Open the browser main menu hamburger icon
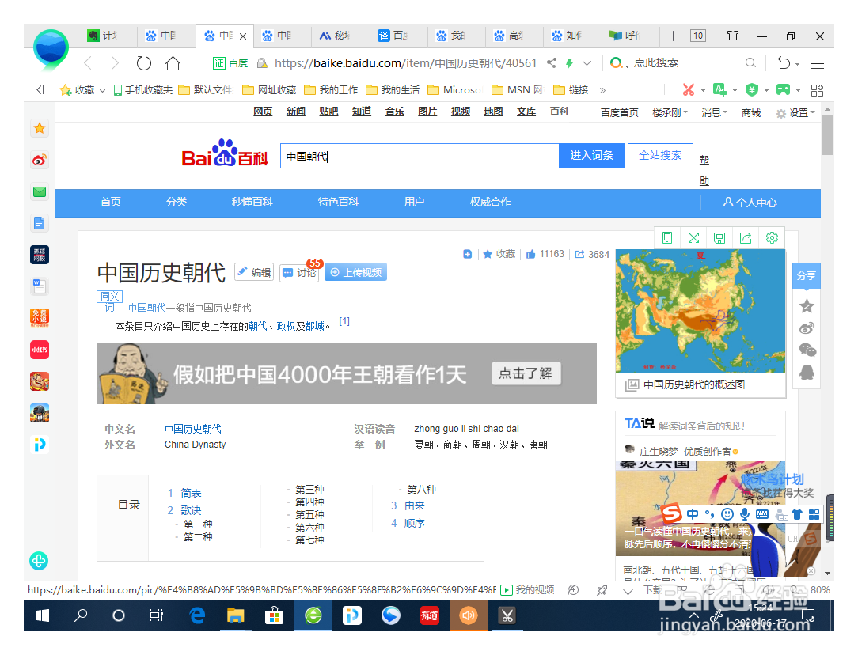The height and width of the screenshot is (655, 858). pos(818,63)
